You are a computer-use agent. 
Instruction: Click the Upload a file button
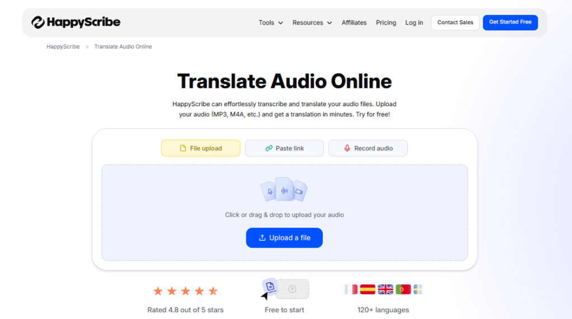coord(284,238)
